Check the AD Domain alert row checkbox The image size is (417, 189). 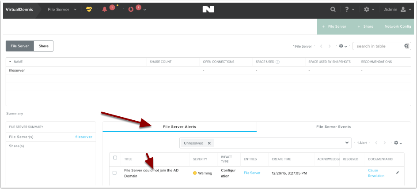[x=115, y=173]
